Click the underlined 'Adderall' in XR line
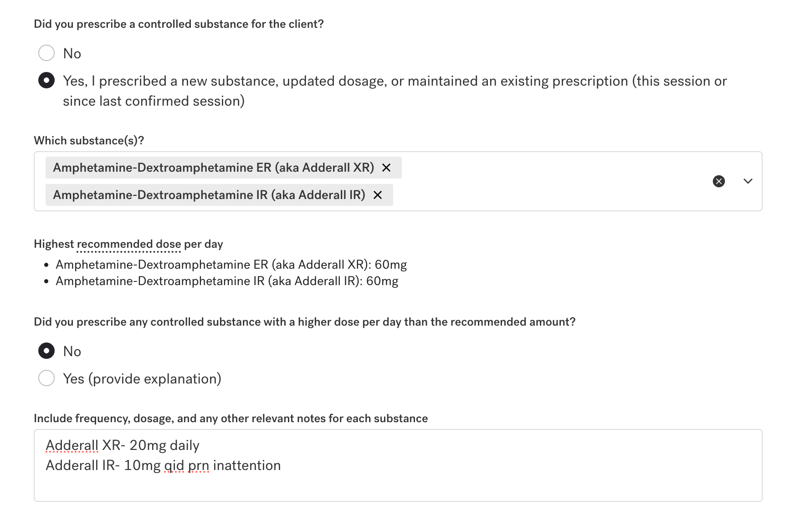The height and width of the screenshot is (521, 810). point(72,445)
